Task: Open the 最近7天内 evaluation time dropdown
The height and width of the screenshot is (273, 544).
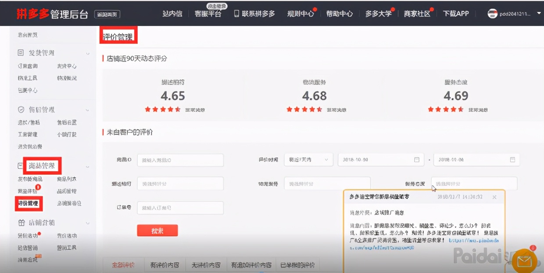Action: (308, 160)
